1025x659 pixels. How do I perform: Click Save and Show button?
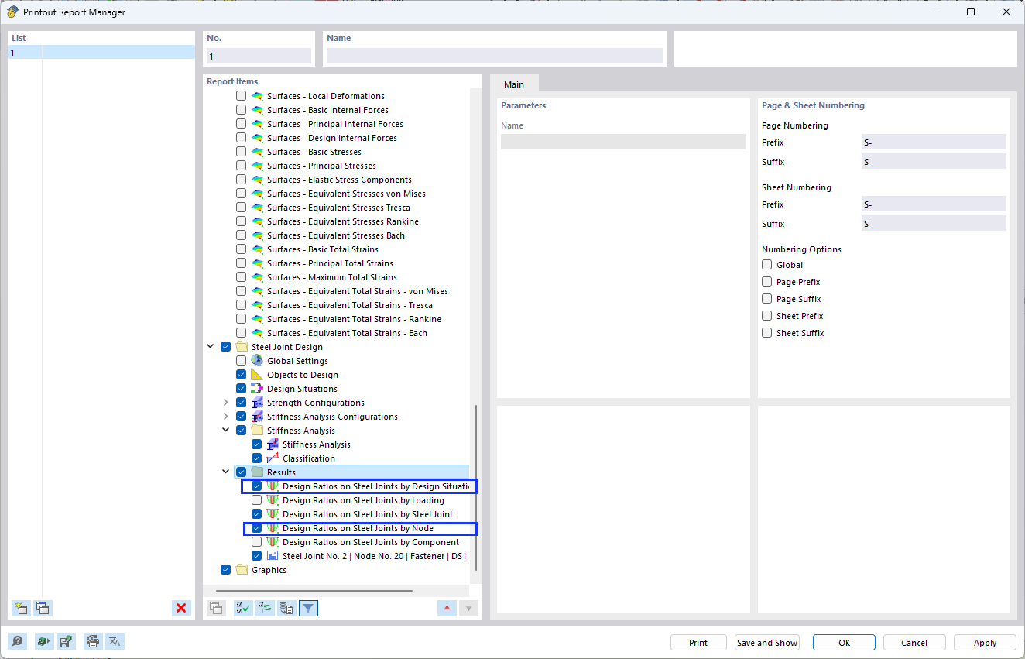pyautogui.click(x=767, y=643)
